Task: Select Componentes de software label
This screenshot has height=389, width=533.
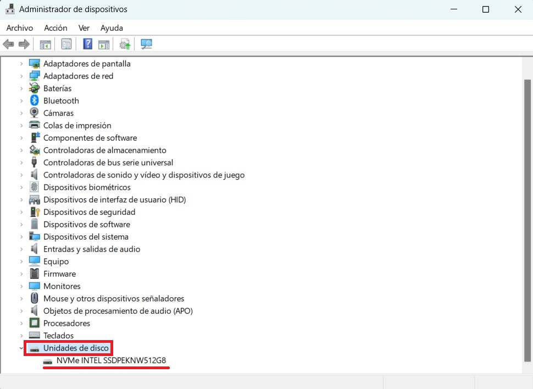Action: [x=90, y=138]
